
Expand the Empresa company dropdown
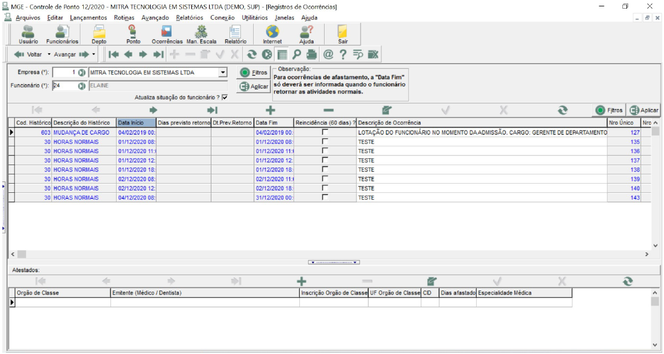pos(223,73)
